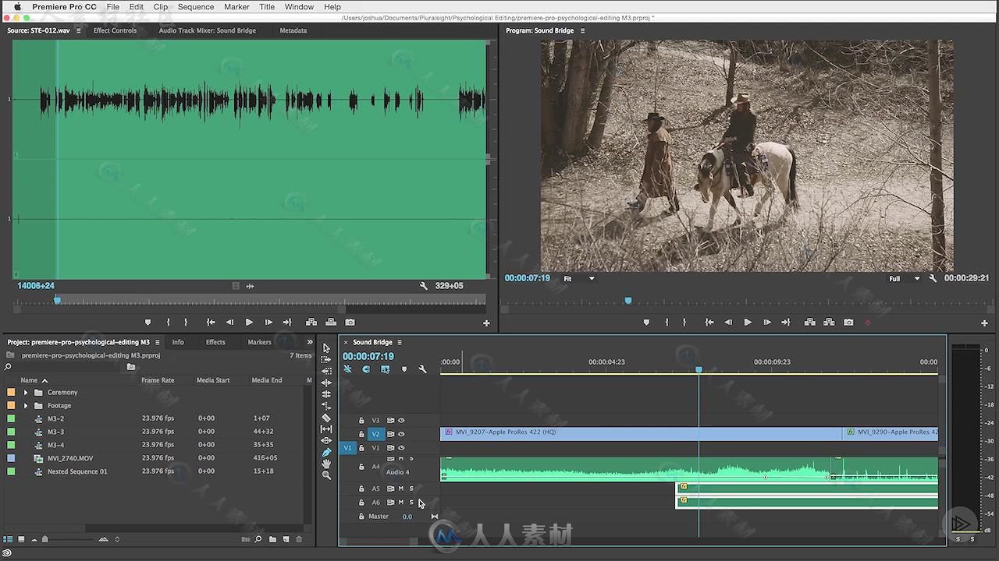Toggle nest sequences insert mode
Viewport: 999px width, 561px height.
tap(348, 369)
